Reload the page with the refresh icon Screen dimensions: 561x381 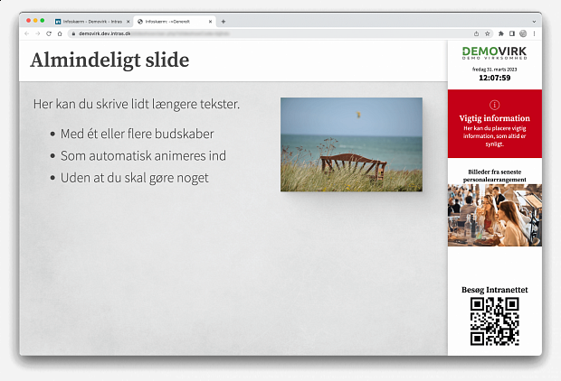[49, 33]
